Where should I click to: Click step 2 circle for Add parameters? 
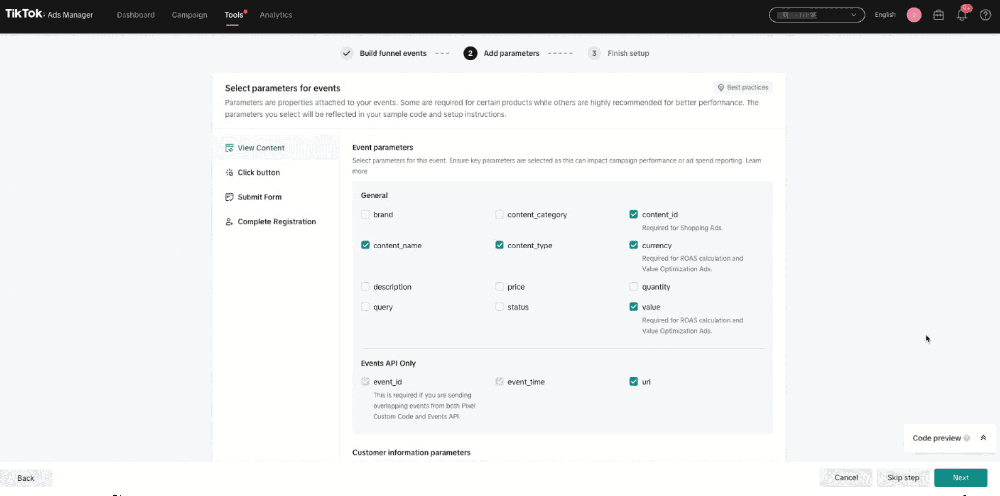(470, 53)
